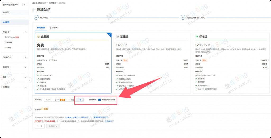Click the 基础版 plan diamond icon
Image resolution: width=271 pixels, height=138 pixels.
118,37
